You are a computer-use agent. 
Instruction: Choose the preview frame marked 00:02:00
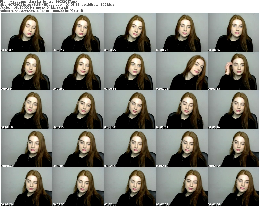click(78, 148)
